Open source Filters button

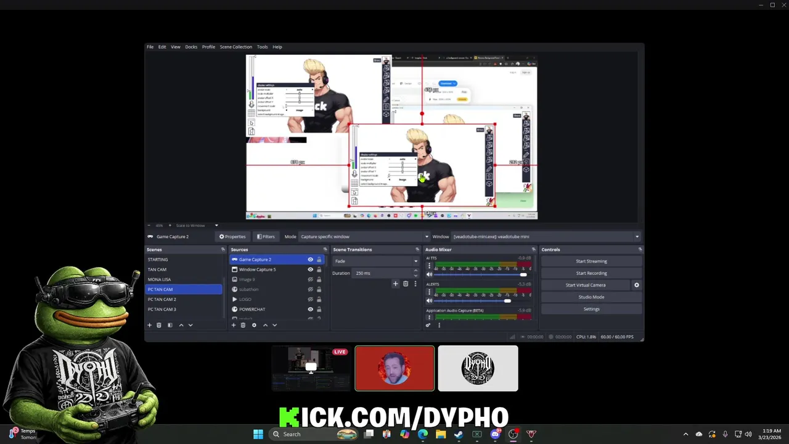click(x=267, y=236)
